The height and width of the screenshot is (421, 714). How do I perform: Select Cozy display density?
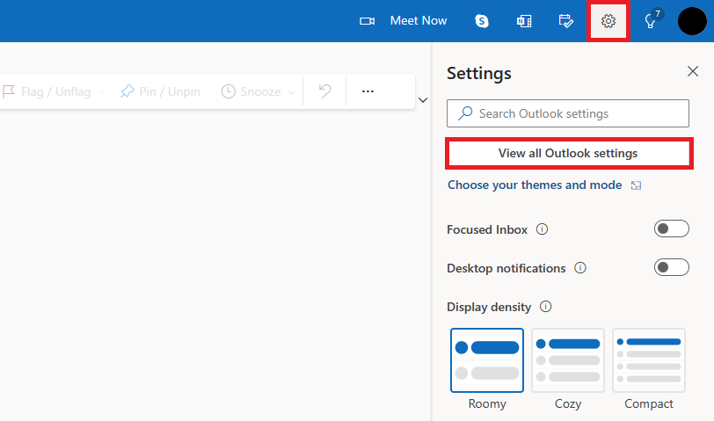click(x=568, y=360)
